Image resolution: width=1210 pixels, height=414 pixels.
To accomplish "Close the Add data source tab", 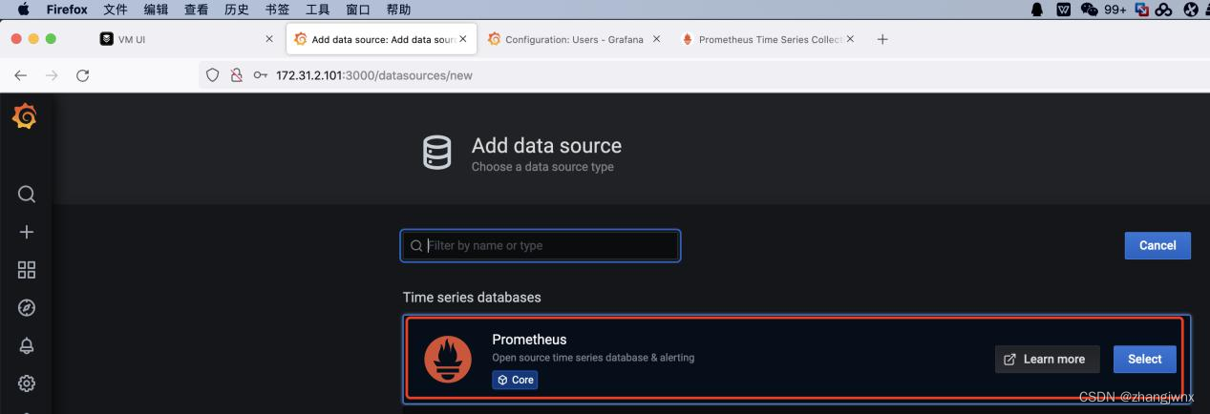I will click(x=463, y=39).
